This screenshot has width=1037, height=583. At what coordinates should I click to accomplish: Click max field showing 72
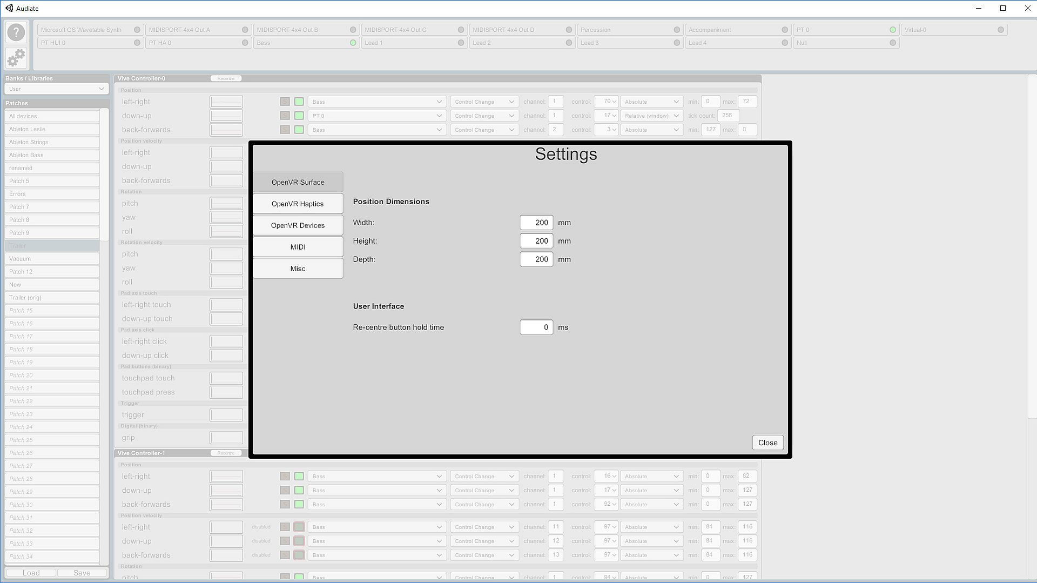pos(748,102)
